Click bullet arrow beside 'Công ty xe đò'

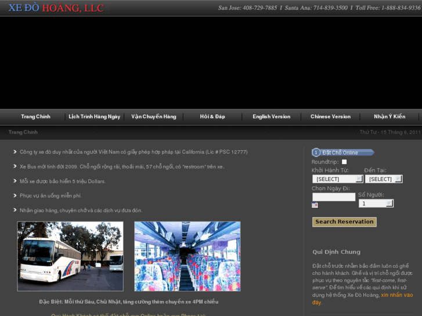(15, 152)
